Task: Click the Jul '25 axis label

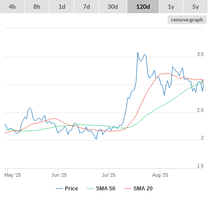Action: point(108,175)
